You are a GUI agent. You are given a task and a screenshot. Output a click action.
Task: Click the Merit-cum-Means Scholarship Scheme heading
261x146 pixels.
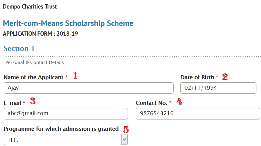[x=68, y=23]
